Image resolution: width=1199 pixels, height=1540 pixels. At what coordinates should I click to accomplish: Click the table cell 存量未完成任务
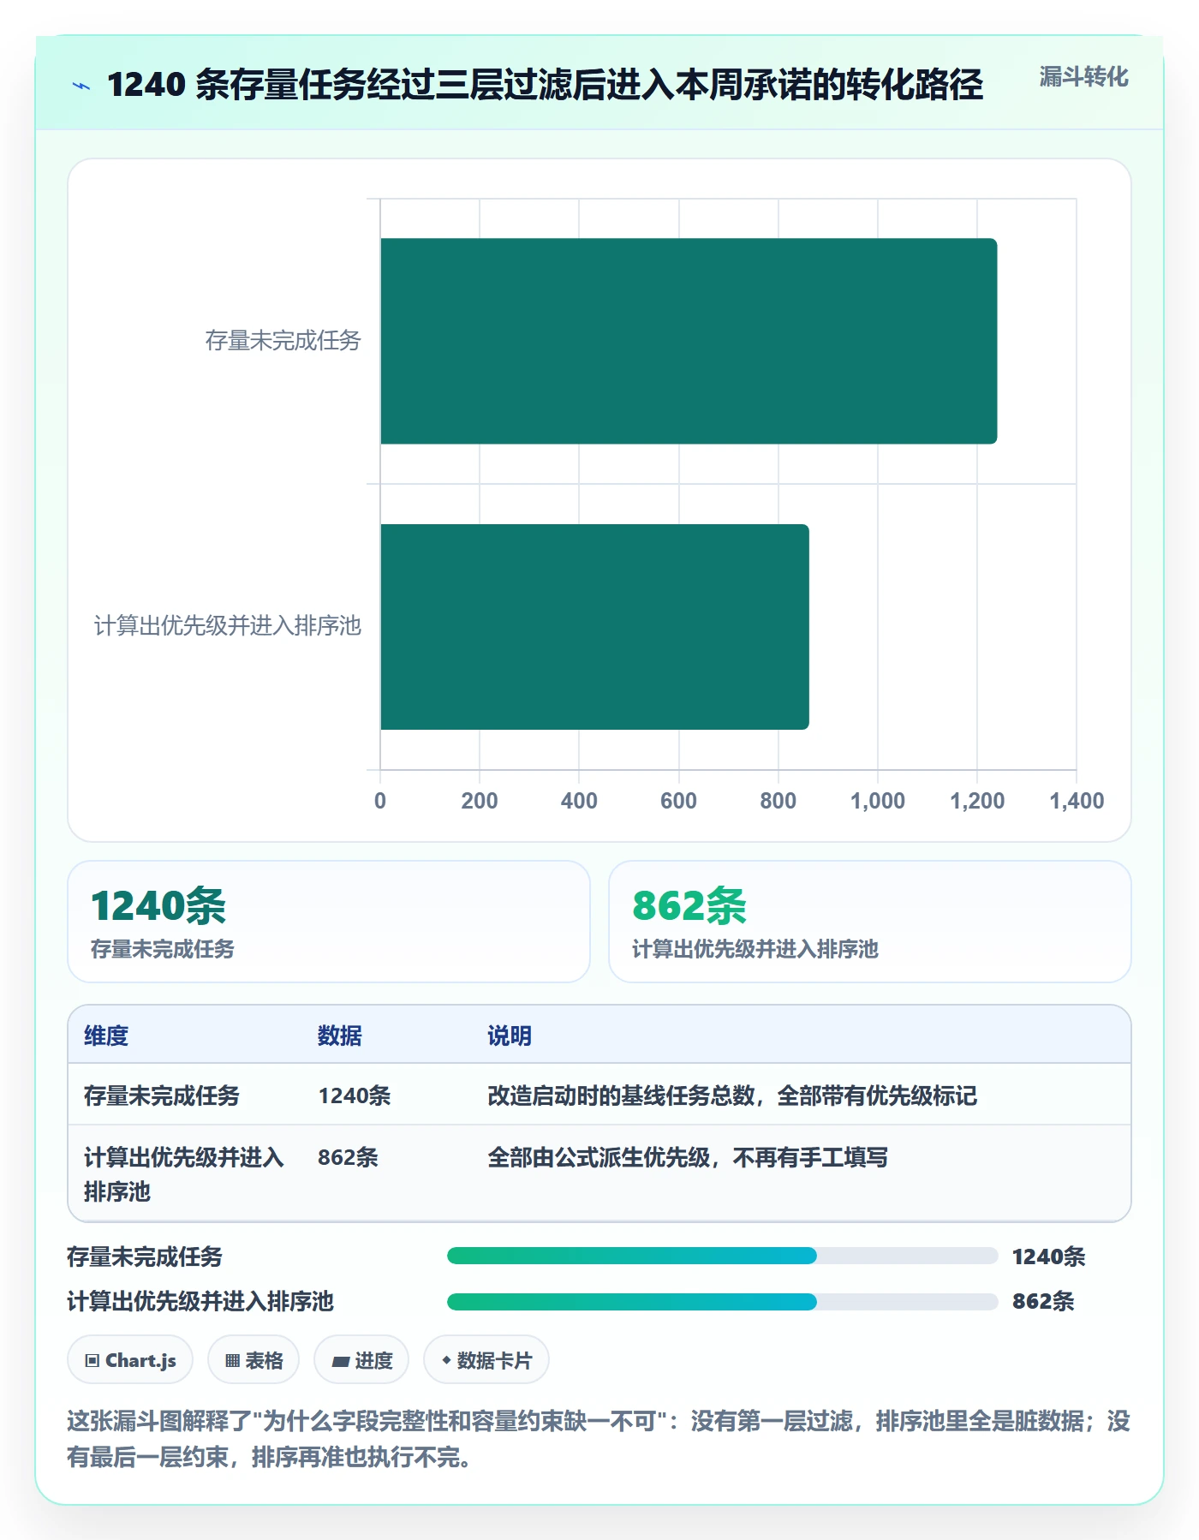point(162,1096)
